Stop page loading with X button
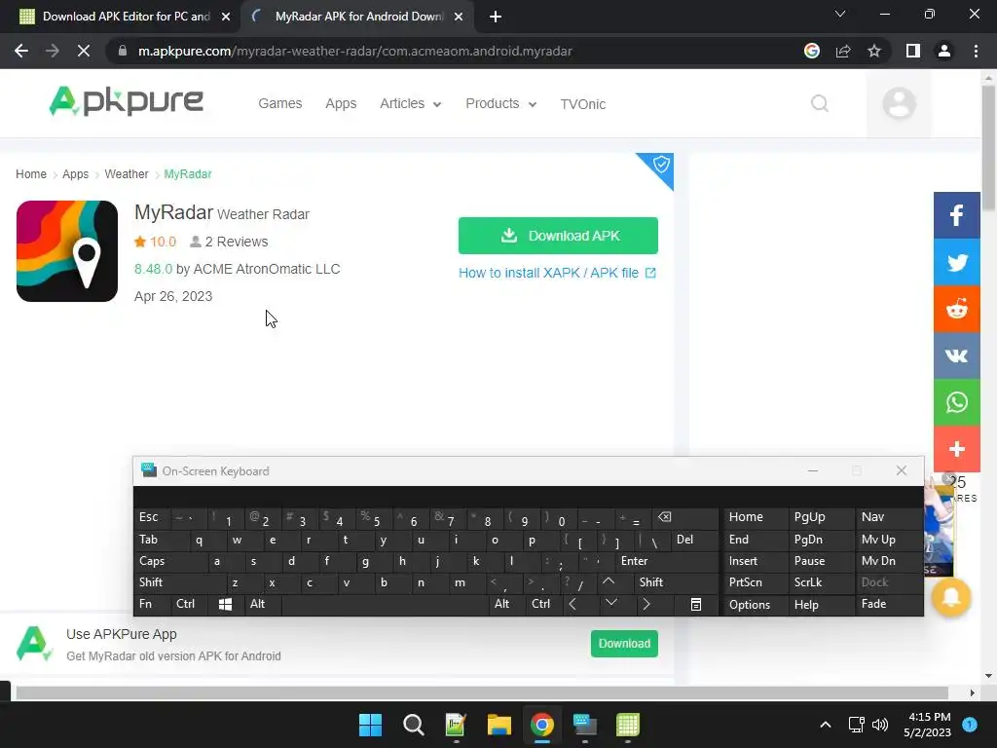The width and height of the screenshot is (997, 748). [84, 51]
